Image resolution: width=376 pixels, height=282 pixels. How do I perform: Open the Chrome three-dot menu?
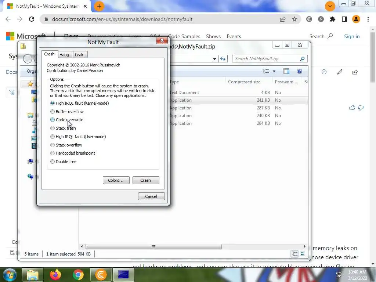[368, 19]
